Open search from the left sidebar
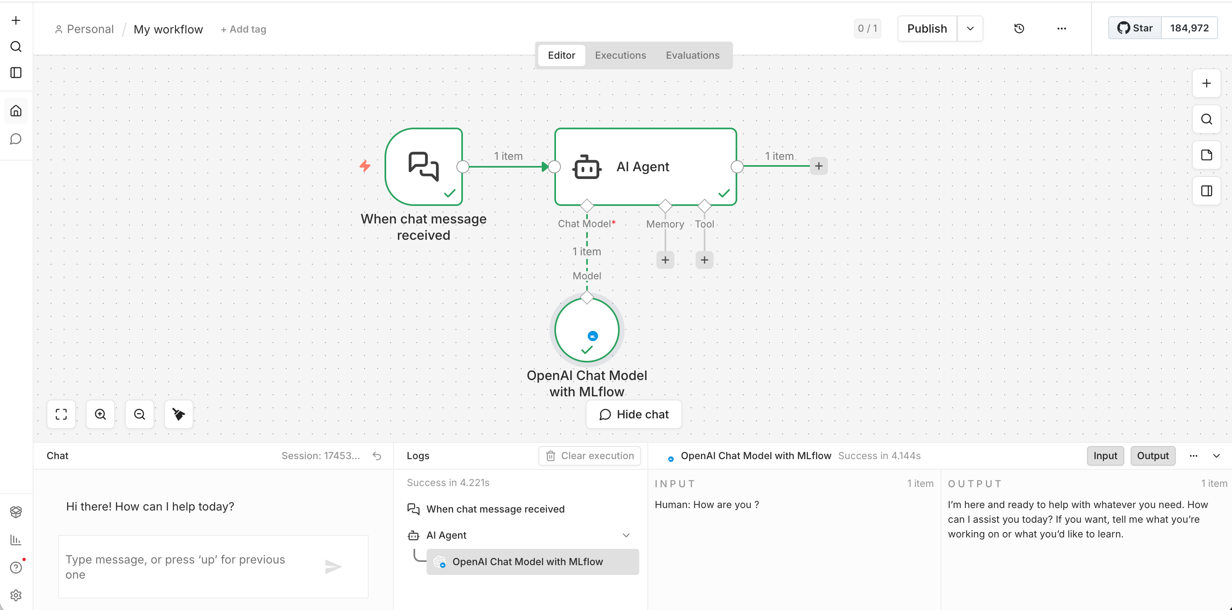 click(x=16, y=47)
